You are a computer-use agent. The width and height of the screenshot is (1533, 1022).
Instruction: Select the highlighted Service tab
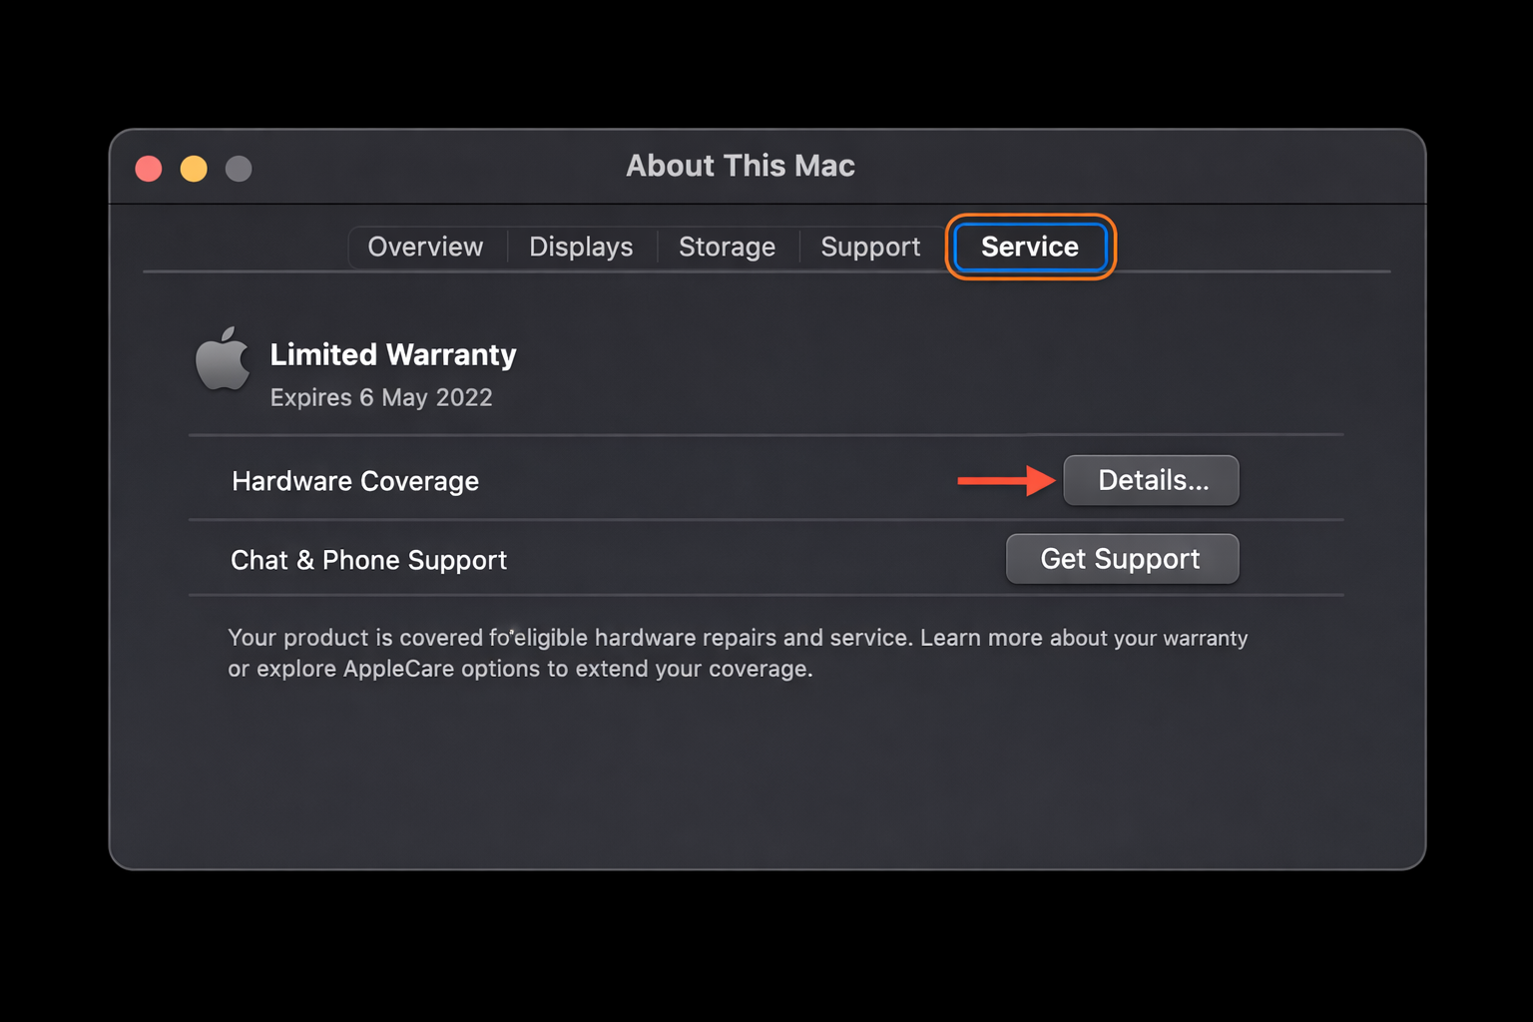(1028, 247)
